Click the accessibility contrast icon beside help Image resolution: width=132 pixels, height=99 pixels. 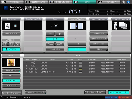124,2
